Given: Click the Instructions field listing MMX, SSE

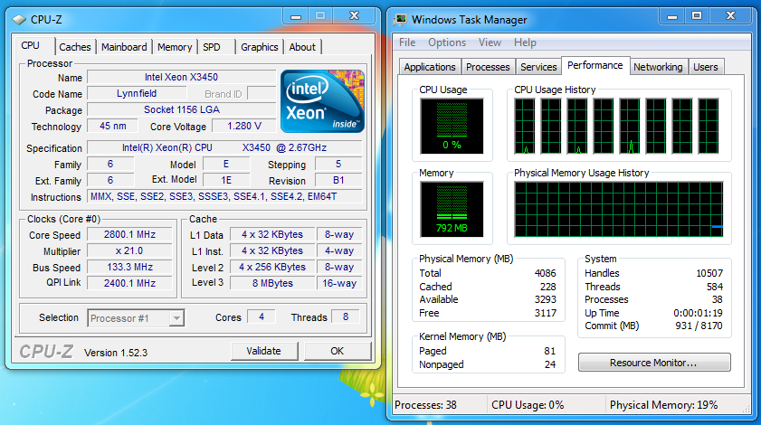Looking at the screenshot, I should click(x=224, y=196).
